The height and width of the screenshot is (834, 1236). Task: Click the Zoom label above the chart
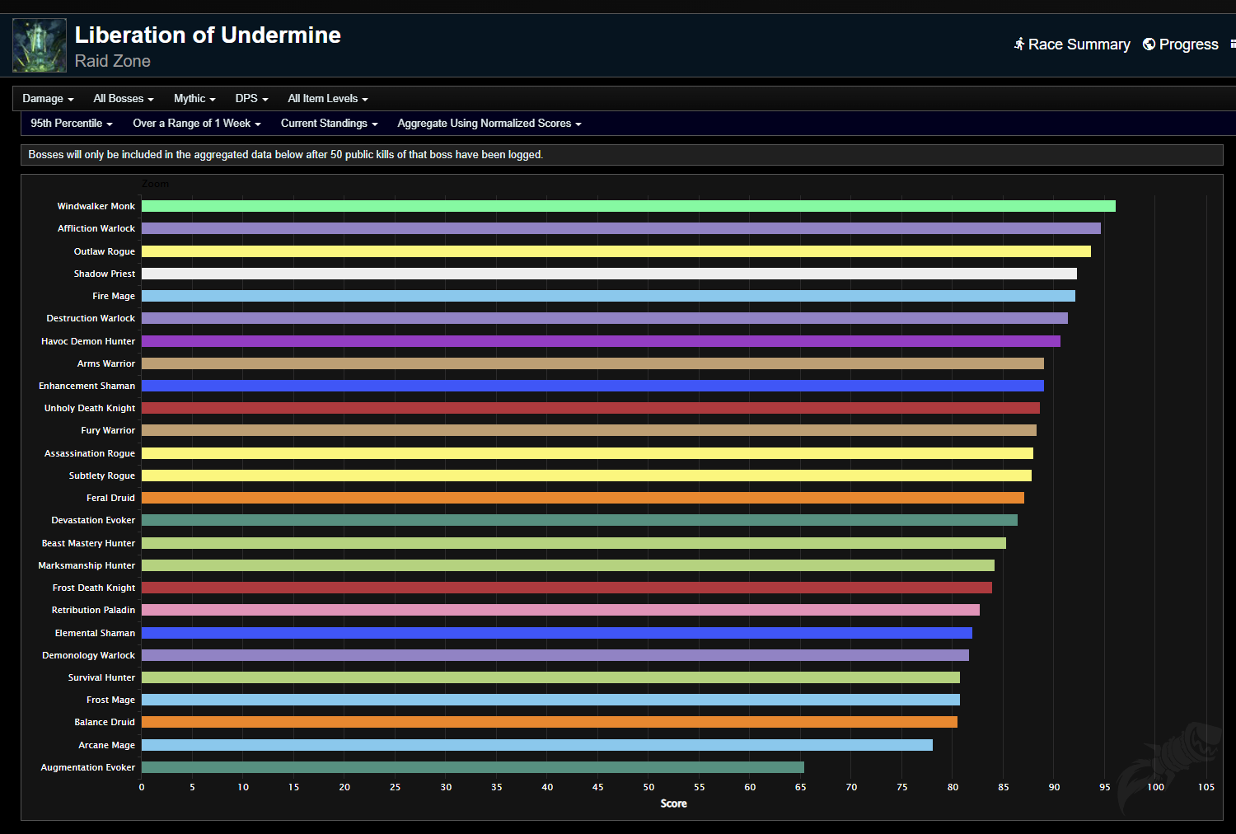tap(155, 183)
